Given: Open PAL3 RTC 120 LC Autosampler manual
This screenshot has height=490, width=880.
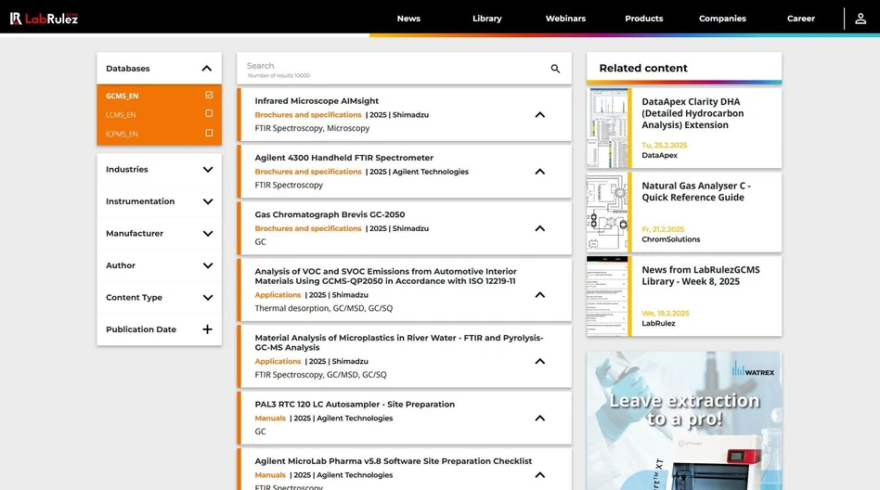Looking at the screenshot, I should click(355, 404).
